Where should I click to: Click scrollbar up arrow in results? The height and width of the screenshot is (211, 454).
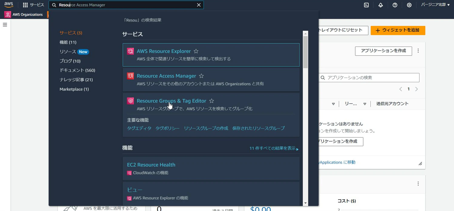(x=305, y=33)
